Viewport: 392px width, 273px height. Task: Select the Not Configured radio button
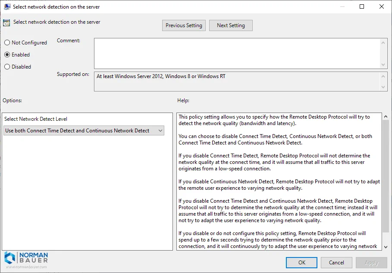(7, 43)
